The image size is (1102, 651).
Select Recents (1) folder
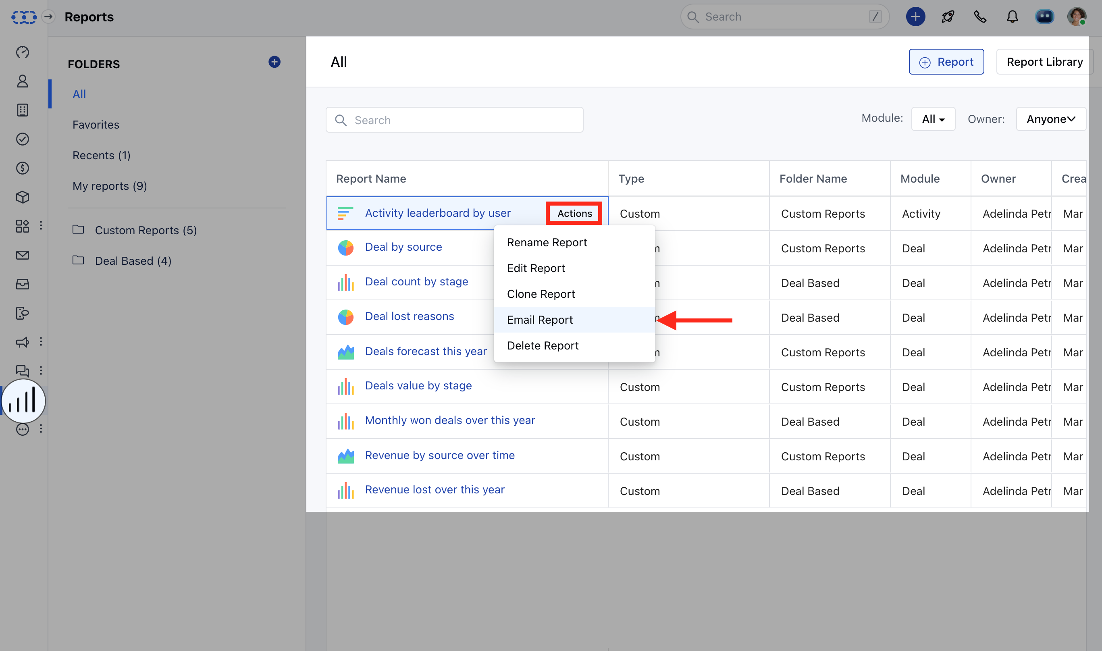101,155
